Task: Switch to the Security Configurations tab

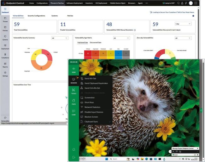Action: coord(36,15)
